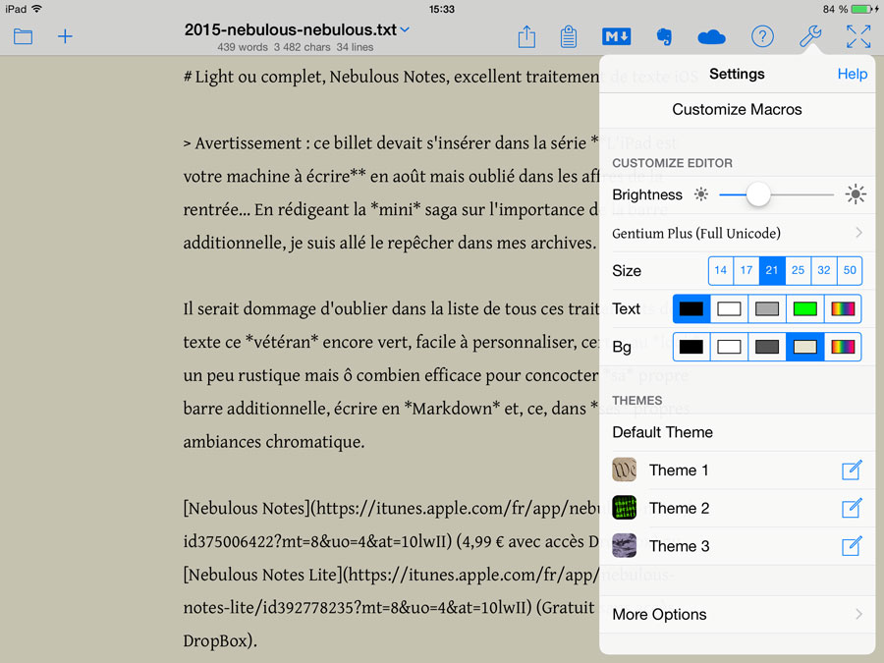The image size is (884, 663).
Task: Edit Theme 3 with pencil icon
Action: pyautogui.click(x=852, y=546)
